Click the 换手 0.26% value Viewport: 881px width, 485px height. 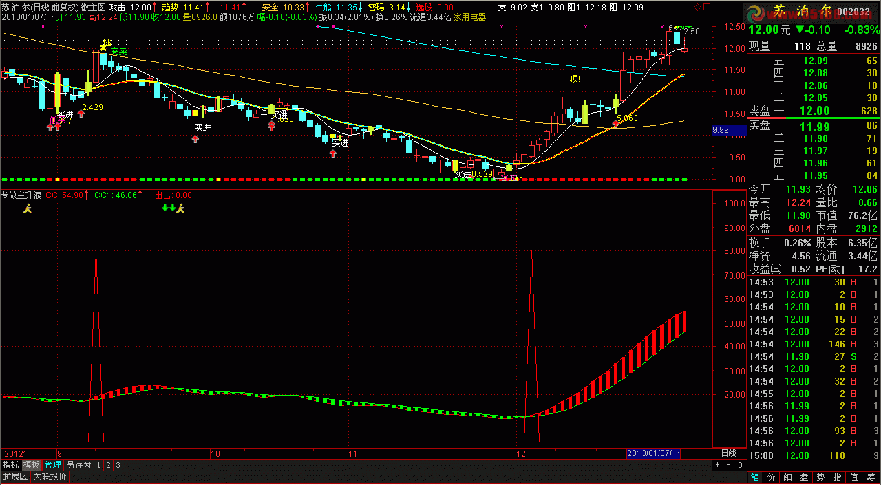point(796,242)
